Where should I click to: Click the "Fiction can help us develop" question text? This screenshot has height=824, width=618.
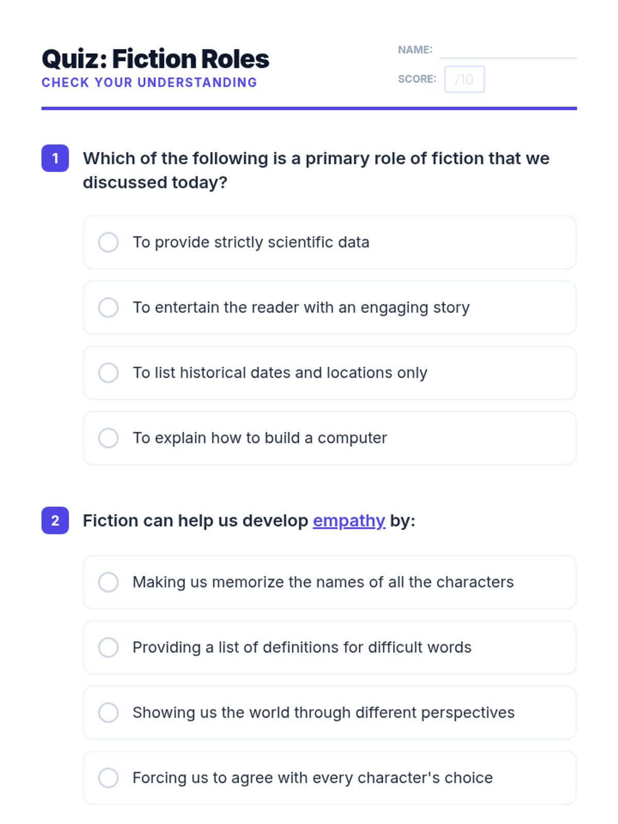[x=196, y=521]
